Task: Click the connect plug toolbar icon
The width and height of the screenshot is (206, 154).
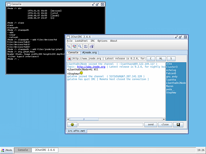Action: coord(69,46)
